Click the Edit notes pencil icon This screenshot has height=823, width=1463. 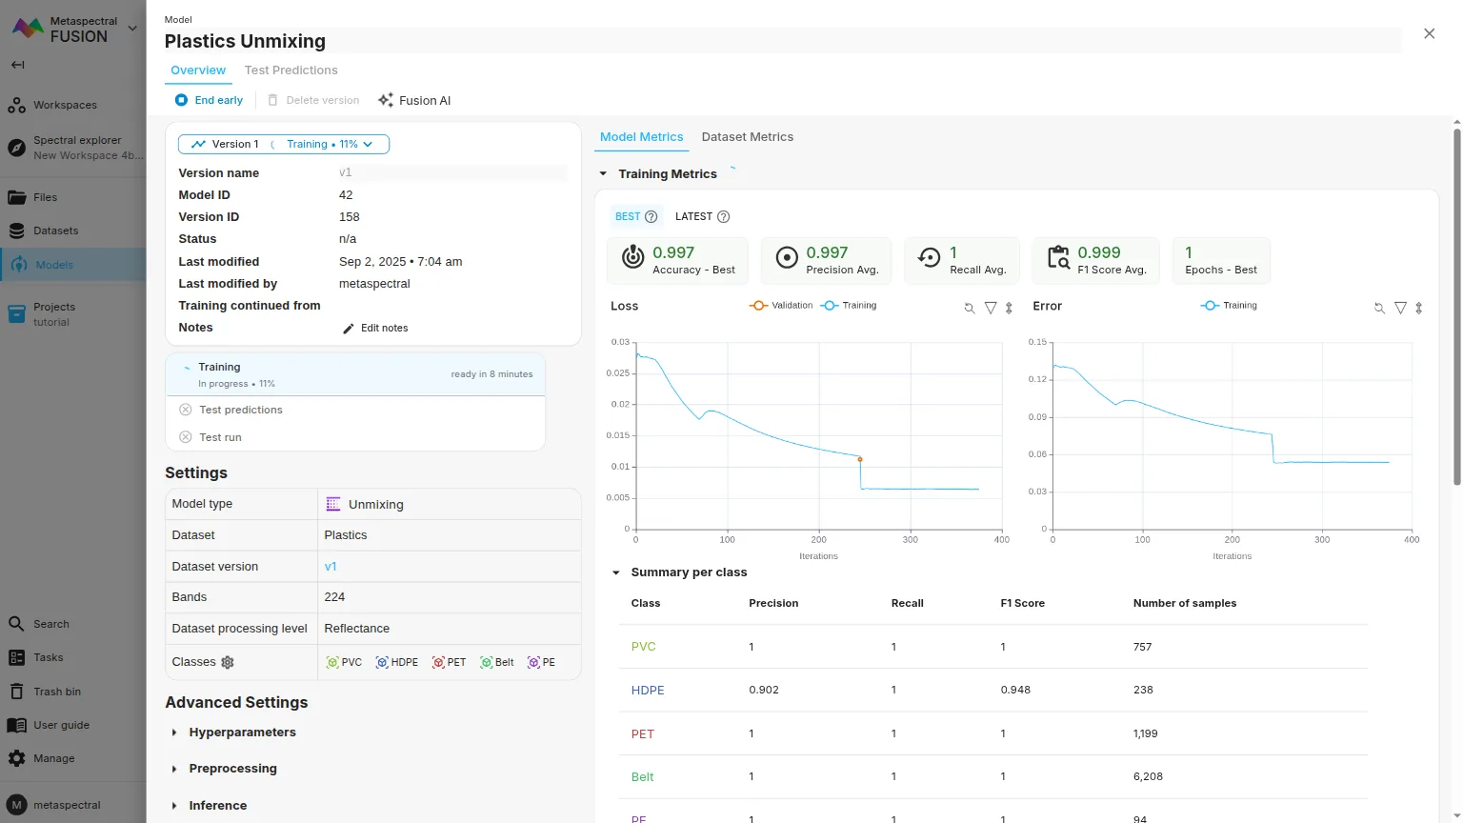pos(349,328)
